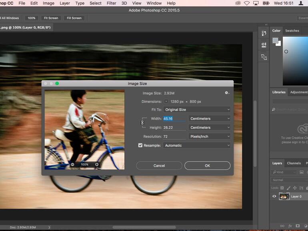Filter for pixel layers icon
The height and width of the screenshot is (231, 308).
click(302, 172)
